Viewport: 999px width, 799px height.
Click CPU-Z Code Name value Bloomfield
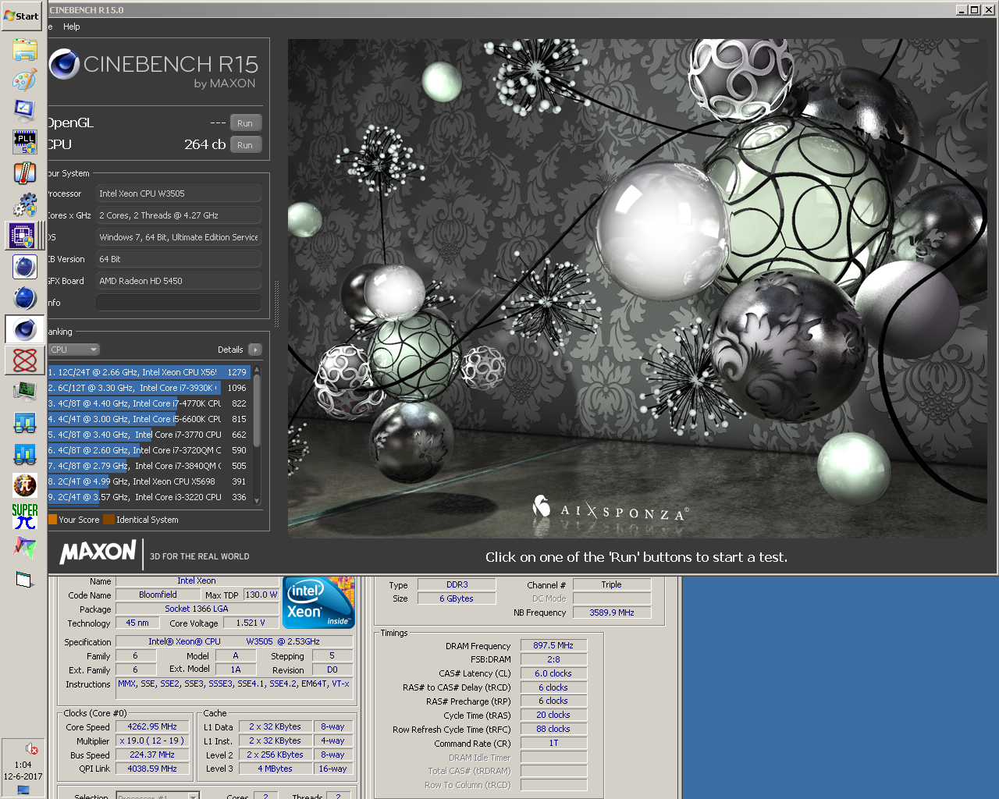(158, 595)
